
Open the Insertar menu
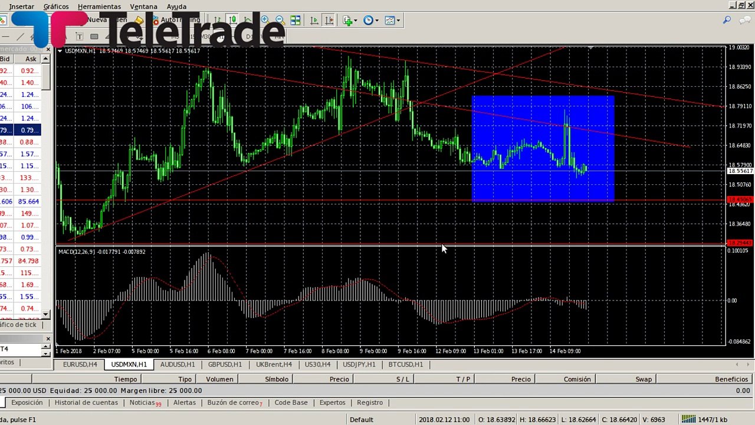point(22,6)
